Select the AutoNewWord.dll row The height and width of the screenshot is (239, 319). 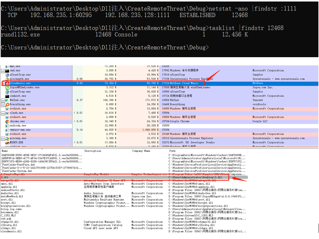tap(124, 197)
